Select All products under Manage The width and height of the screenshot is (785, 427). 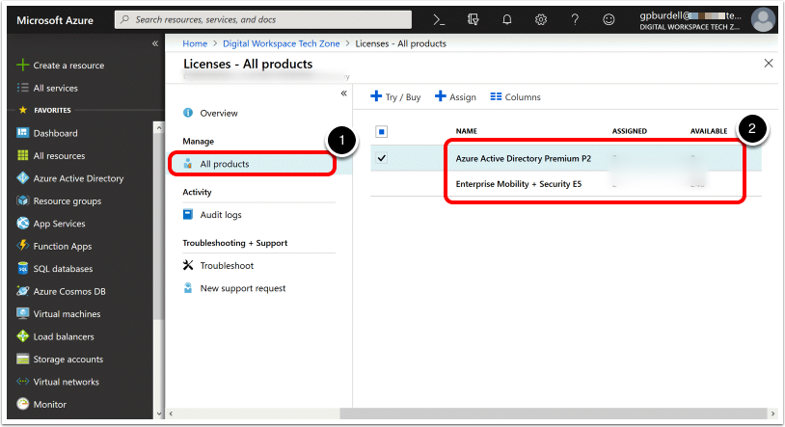(224, 164)
